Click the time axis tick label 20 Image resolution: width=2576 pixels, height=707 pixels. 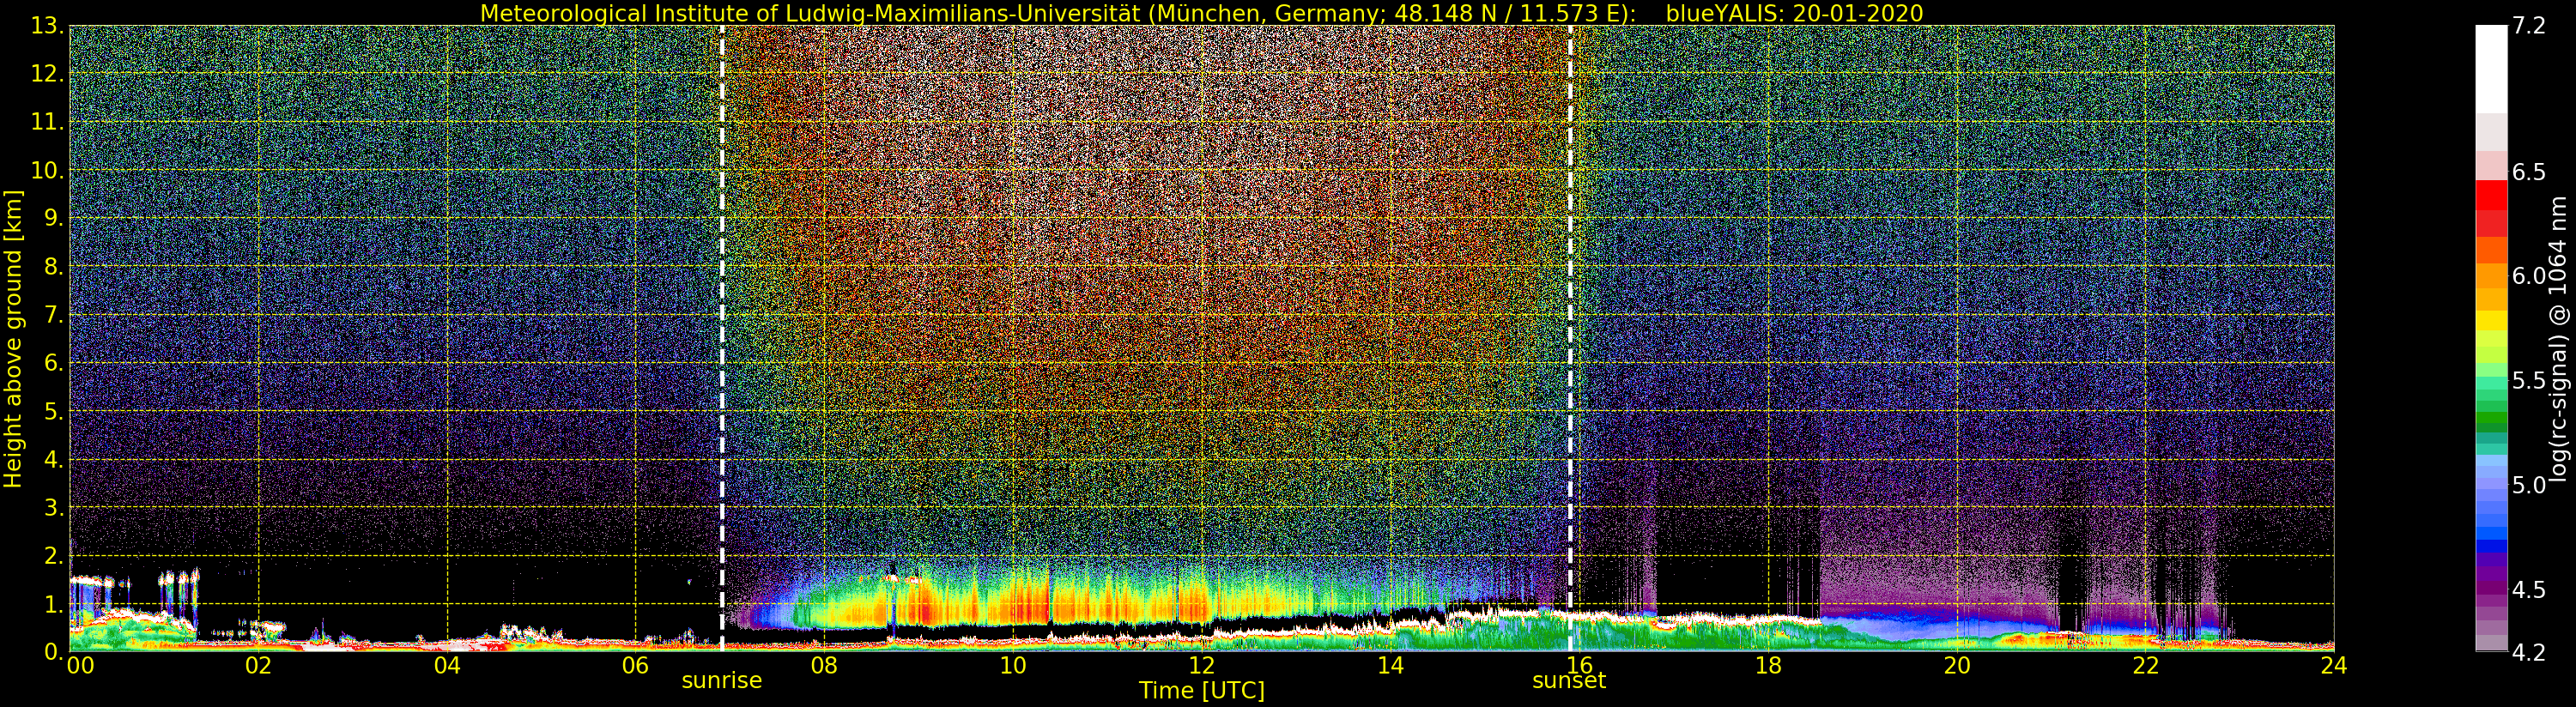(1957, 666)
